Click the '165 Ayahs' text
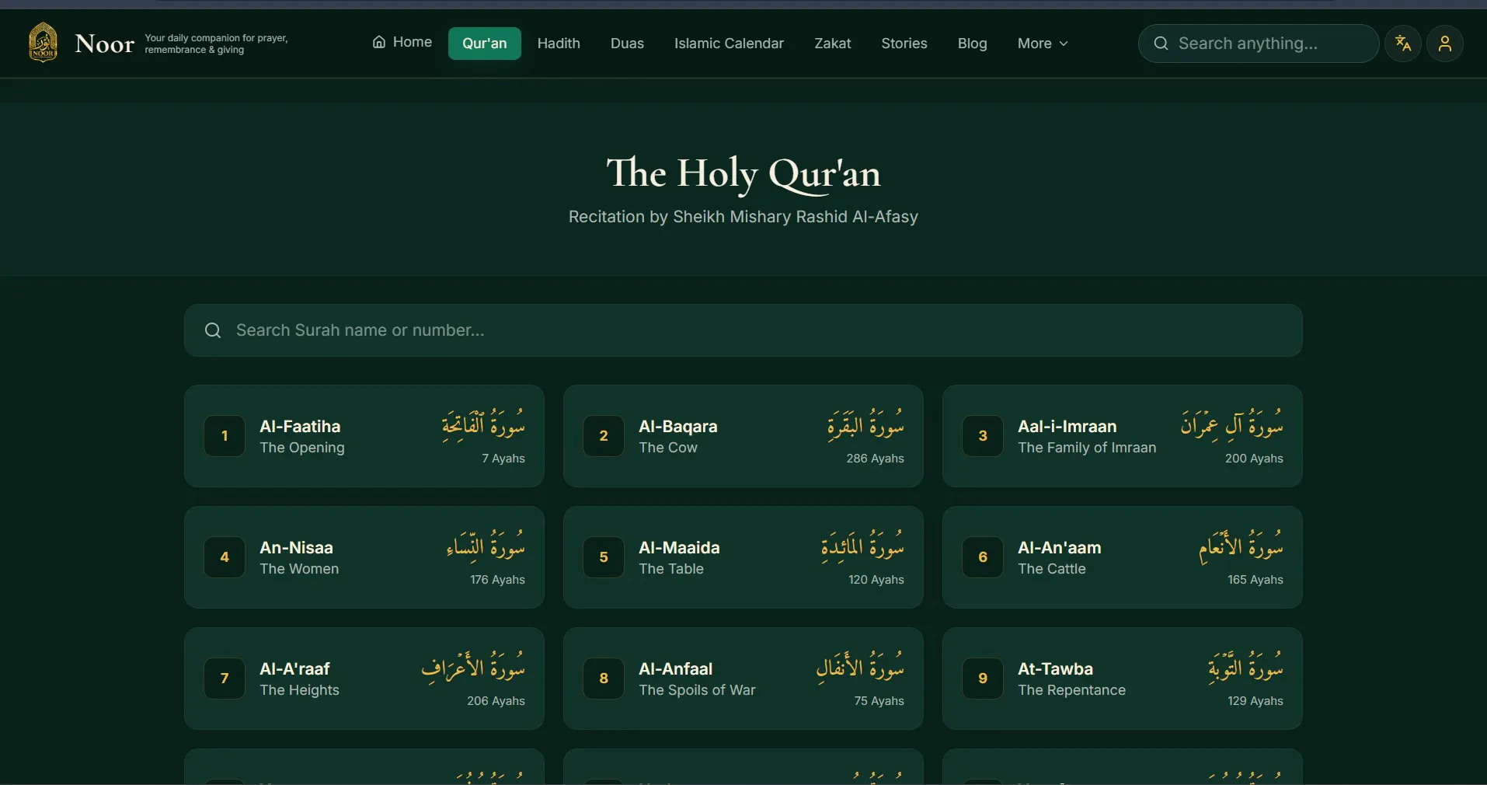Viewport: 1487px width, 785px height. click(x=1255, y=580)
